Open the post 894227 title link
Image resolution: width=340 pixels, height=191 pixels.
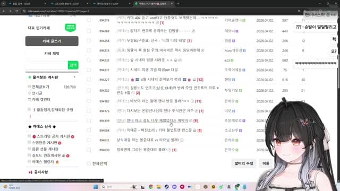click(160, 80)
